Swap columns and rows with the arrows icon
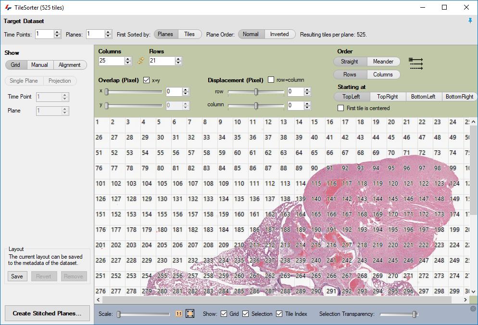 [x=140, y=61]
